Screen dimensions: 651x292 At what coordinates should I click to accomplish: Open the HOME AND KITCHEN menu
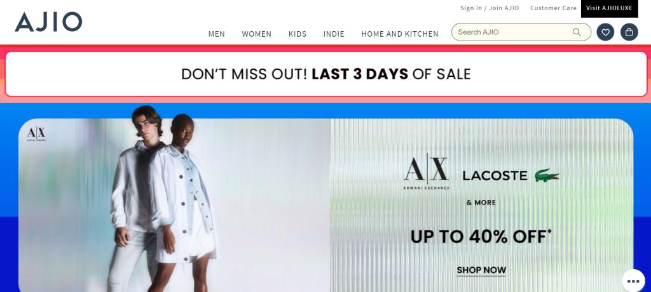400,34
